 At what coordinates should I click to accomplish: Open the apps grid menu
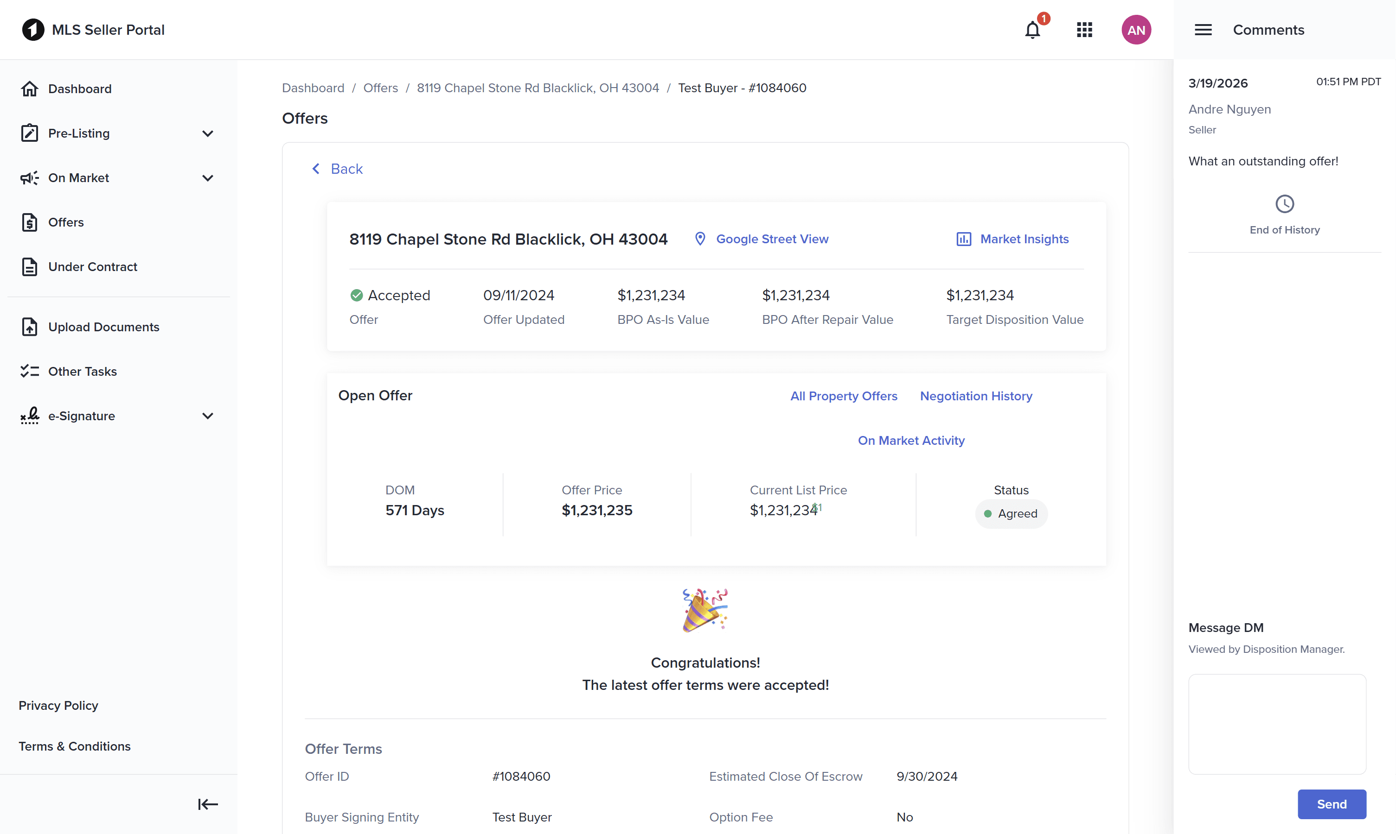point(1084,30)
